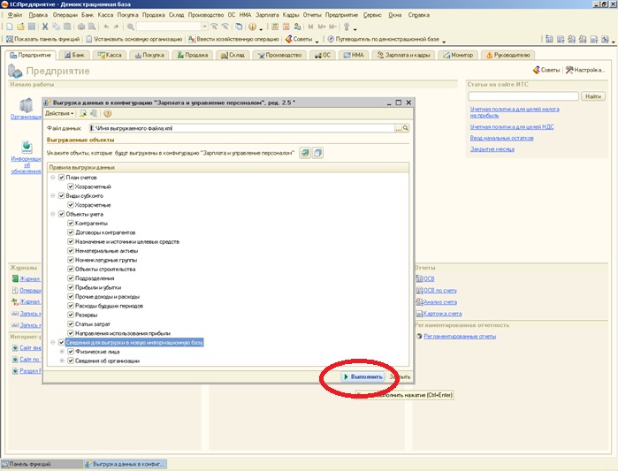The height and width of the screenshot is (471, 618).
Task: Collapse the Объекты учета tree node
Action: (x=53, y=214)
